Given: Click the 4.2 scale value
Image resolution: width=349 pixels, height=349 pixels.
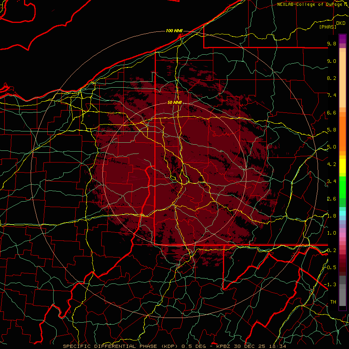Looking at the screenshot, I should (x=332, y=164).
